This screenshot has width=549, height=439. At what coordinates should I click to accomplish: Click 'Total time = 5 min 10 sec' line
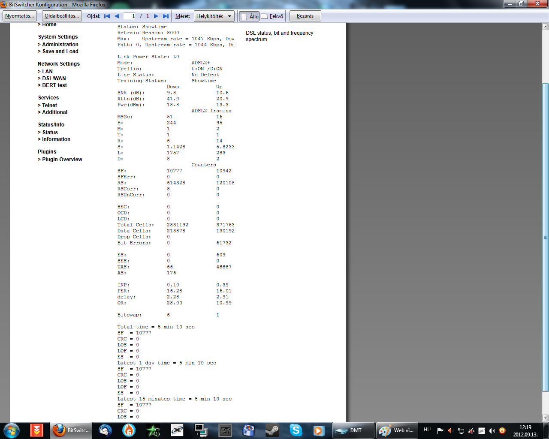pos(156,327)
